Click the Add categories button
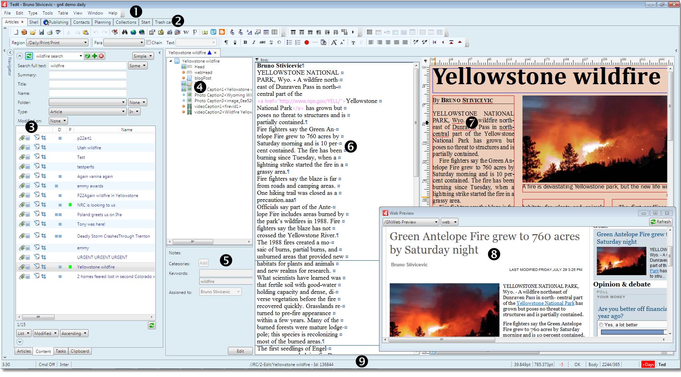Viewport: 681px width, 377px height. tap(204, 263)
